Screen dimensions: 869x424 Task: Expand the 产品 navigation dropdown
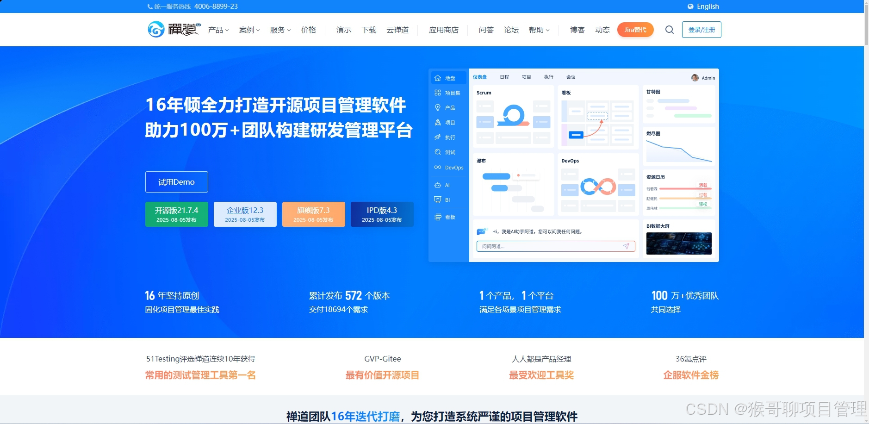(x=217, y=30)
